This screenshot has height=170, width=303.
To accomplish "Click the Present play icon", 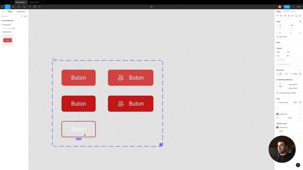I will coord(293,7).
